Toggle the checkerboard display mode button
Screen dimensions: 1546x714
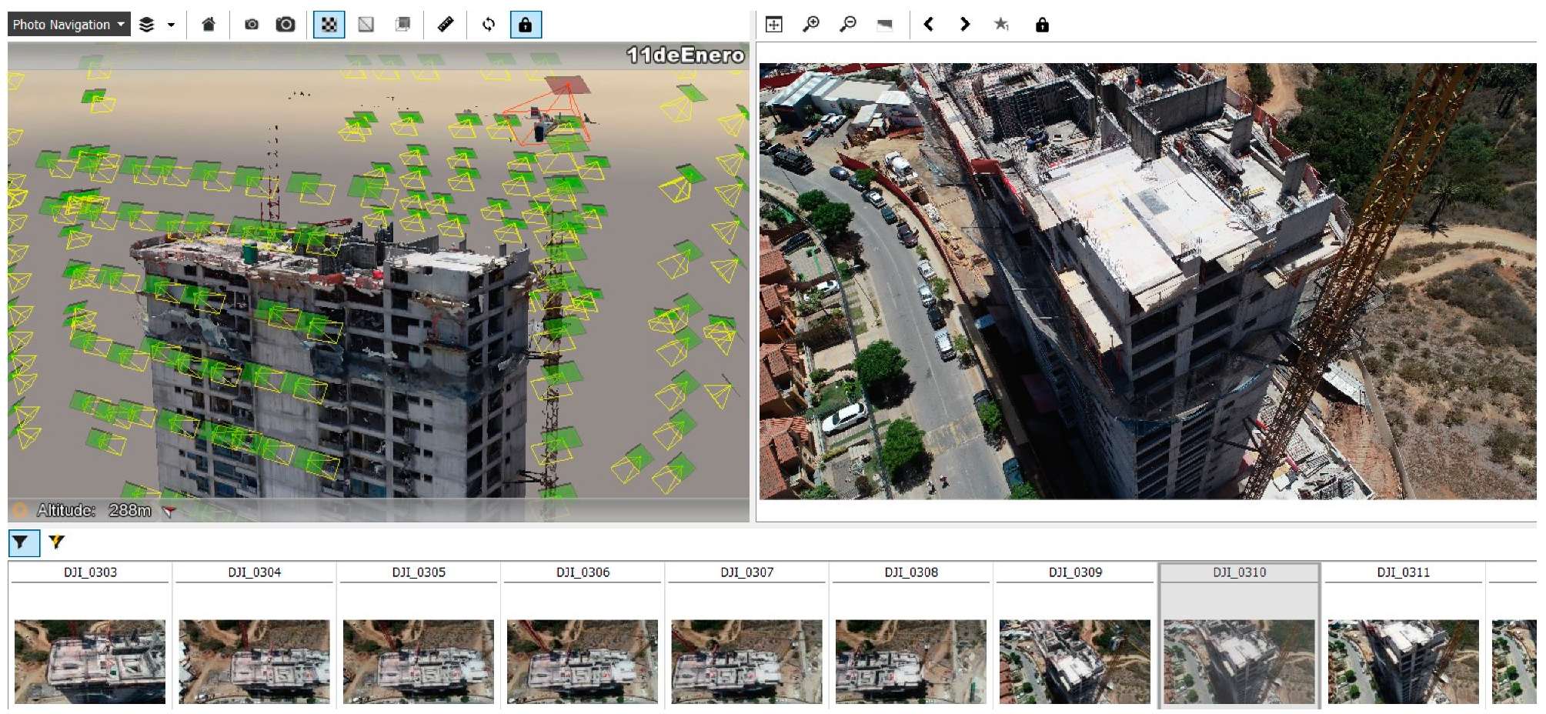click(x=329, y=25)
